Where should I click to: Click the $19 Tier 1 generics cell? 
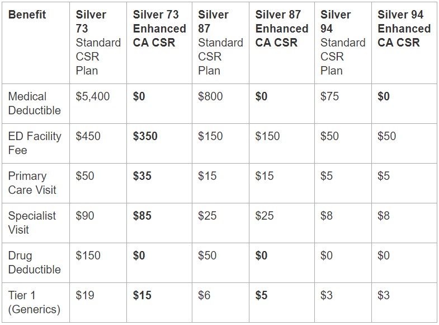[x=85, y=295]
